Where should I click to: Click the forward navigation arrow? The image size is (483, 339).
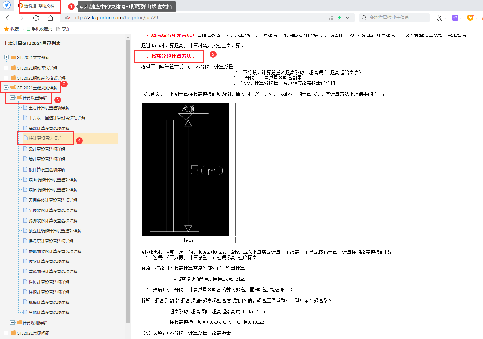22,18
